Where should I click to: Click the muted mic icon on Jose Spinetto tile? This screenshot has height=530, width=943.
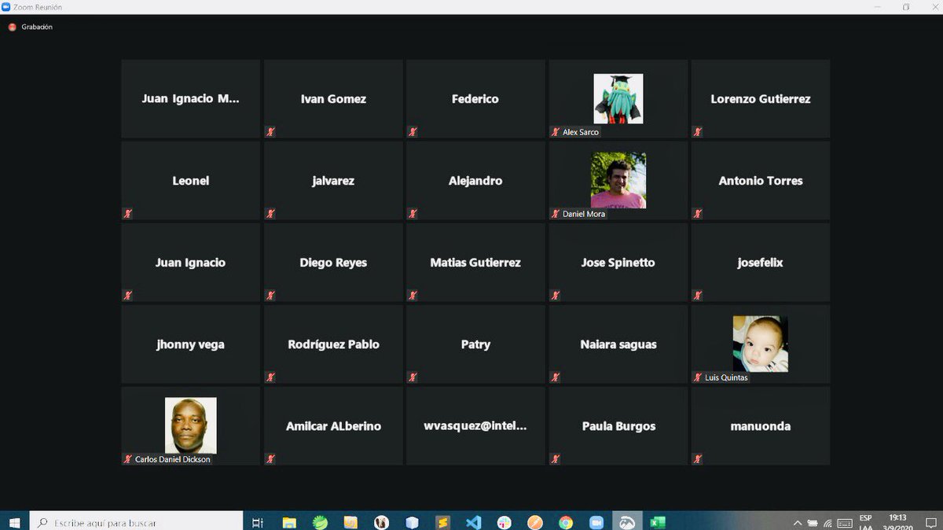tap(556, 296)
